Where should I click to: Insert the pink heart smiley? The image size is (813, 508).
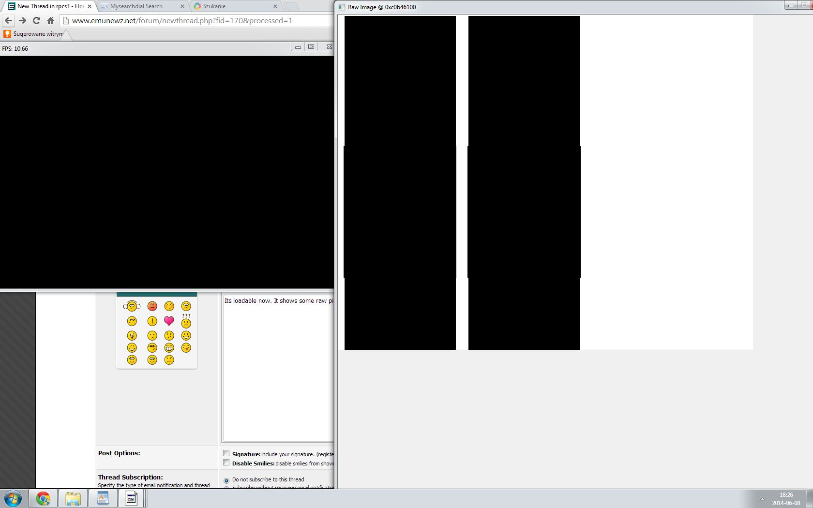[x=169, y=320]
